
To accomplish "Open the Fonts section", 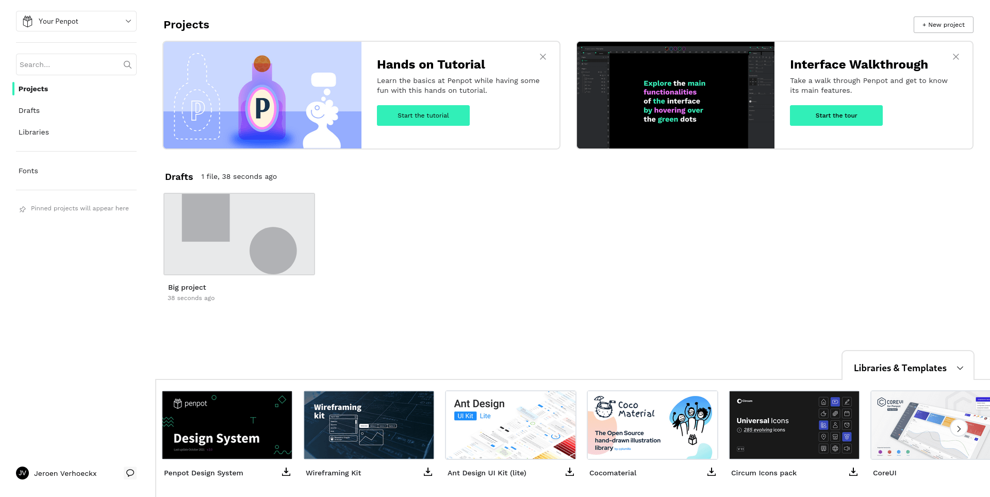I will click(x=28, y=171).
